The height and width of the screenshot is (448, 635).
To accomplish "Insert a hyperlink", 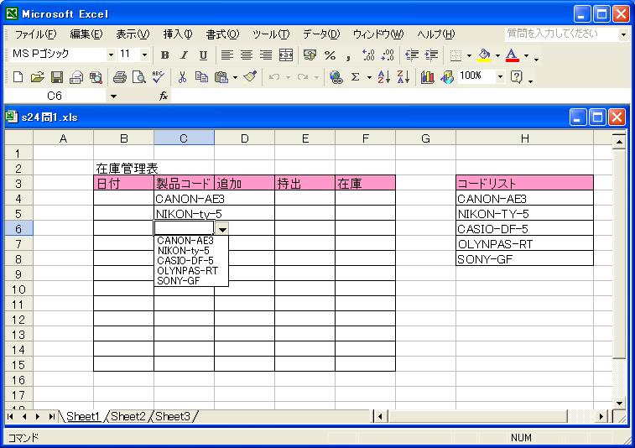I will pos(336,77).
